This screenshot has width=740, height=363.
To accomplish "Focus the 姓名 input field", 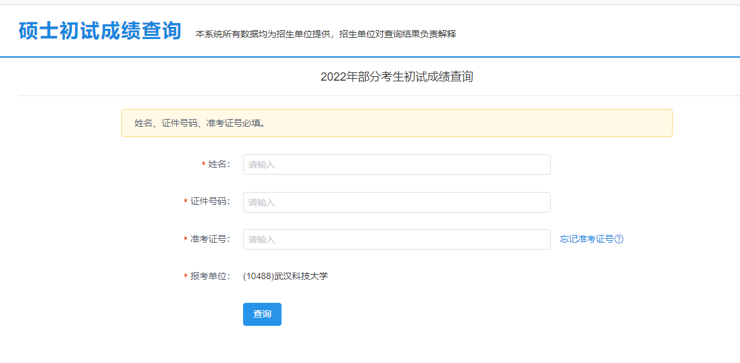I will pyautogui.click(x=396, y=165).
